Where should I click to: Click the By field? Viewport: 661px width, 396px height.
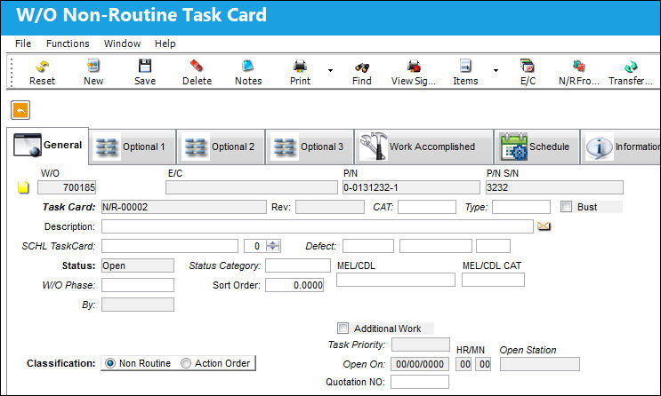pyautogui.click(x=138, y=305)
